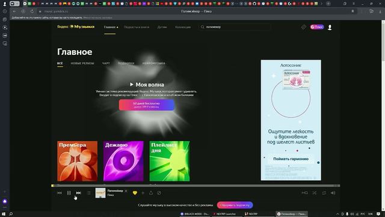The width and height of the screenshot is (385, 217).
Task: Toggle shuffle playback
Action: 315,193
